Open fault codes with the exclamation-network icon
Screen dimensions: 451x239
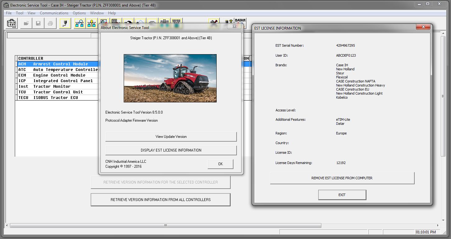(x=91, y=23)
